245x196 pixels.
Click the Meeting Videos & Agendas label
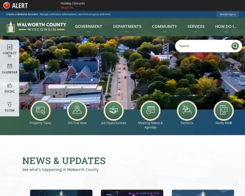coord(150,125)
